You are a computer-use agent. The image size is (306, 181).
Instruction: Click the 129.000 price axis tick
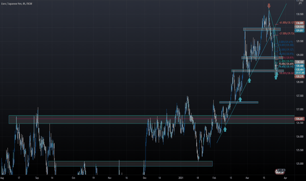click(x=300, y=55)
